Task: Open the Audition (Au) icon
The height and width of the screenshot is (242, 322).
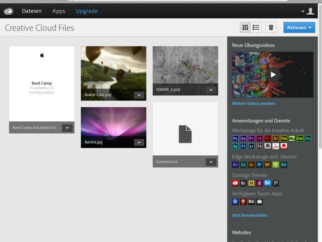Action: coord(308,138)
